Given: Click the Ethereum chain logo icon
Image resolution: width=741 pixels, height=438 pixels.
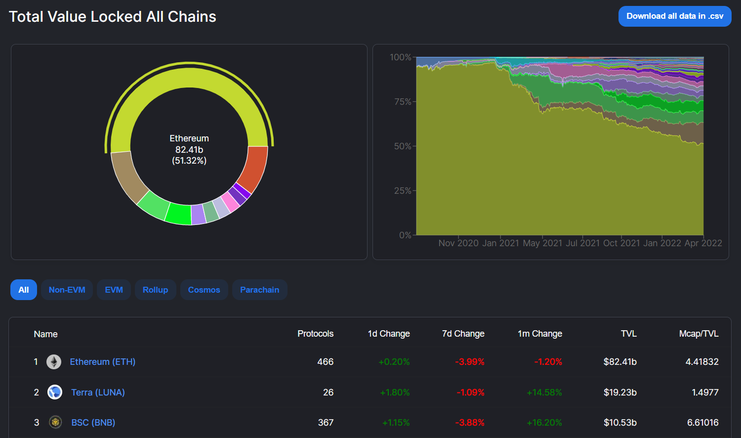Looking at the screenshot, I should [x=54, y=362].
